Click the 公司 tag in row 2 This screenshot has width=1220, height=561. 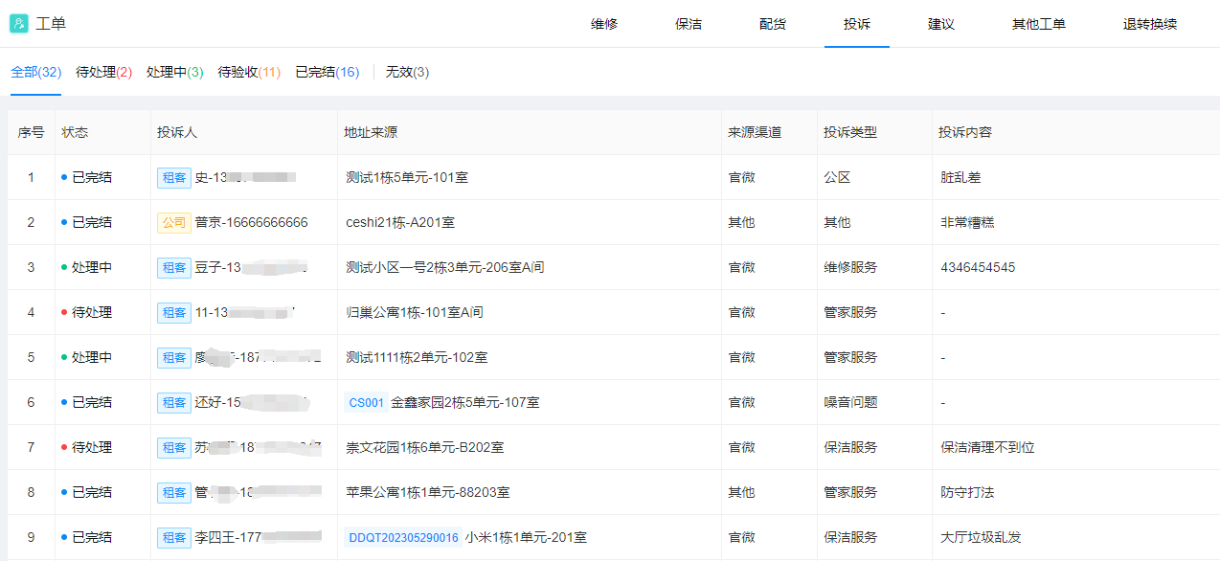(x=174, y=222)
